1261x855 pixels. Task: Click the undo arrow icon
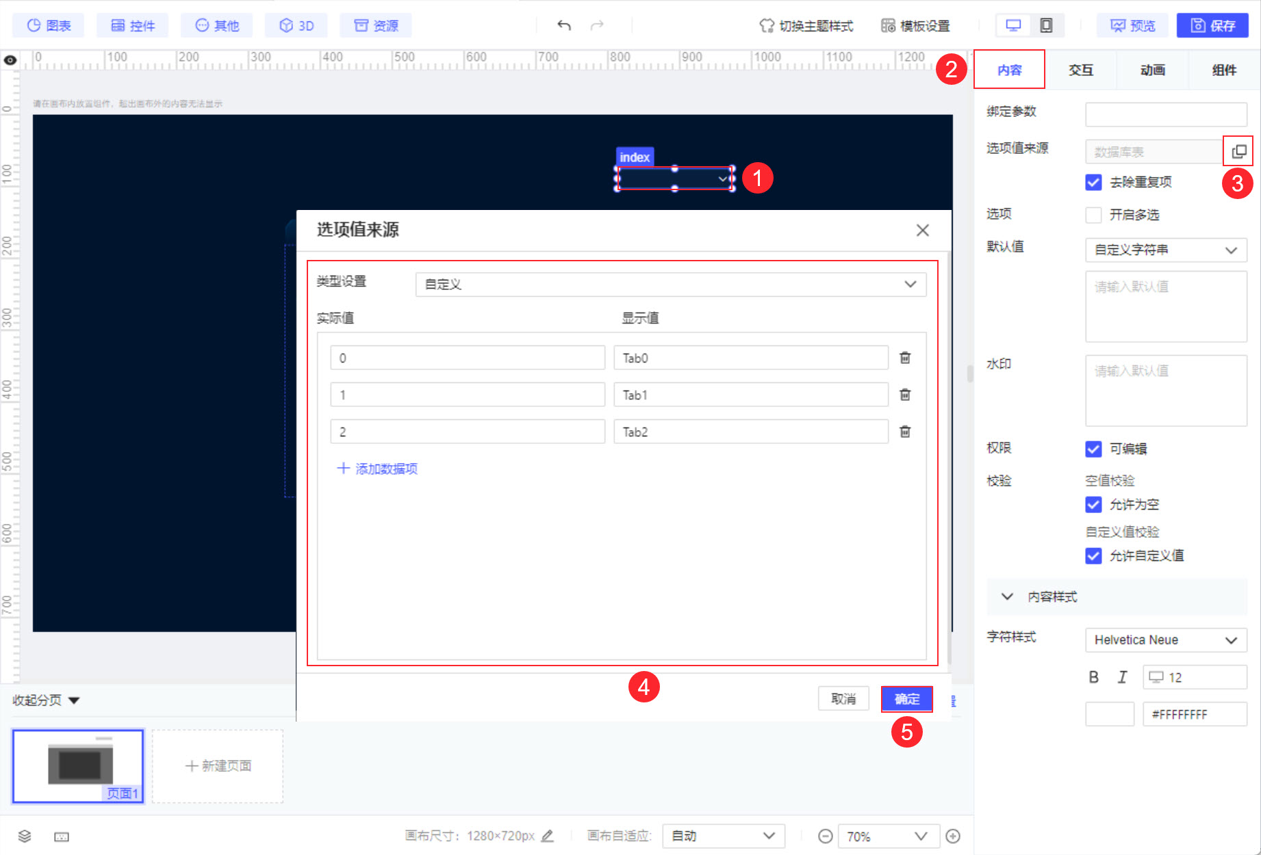click(564, 26)
